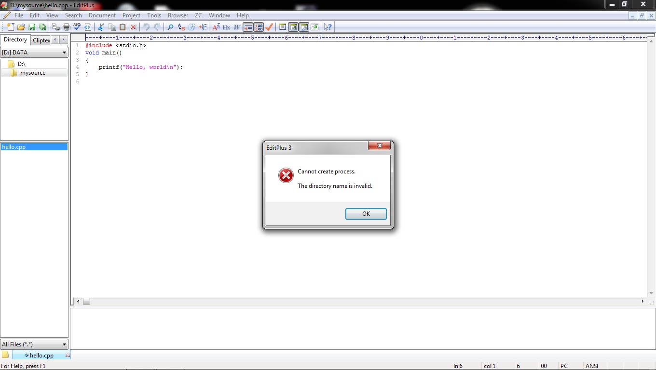Click the Save All stacked floppies icon
This screenshot has height=370, width=656.
(42, 27)
